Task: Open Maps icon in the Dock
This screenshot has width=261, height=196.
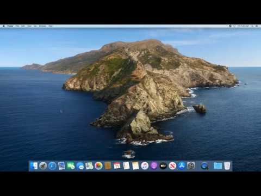Action: tap(89, 166)
